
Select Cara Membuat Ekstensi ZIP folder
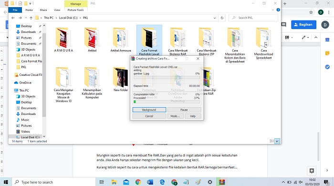click(x=206, y=41)
